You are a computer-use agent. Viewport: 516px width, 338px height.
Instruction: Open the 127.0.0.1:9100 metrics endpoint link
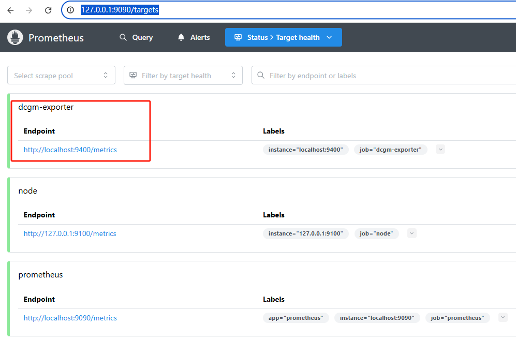click(70, 233)
